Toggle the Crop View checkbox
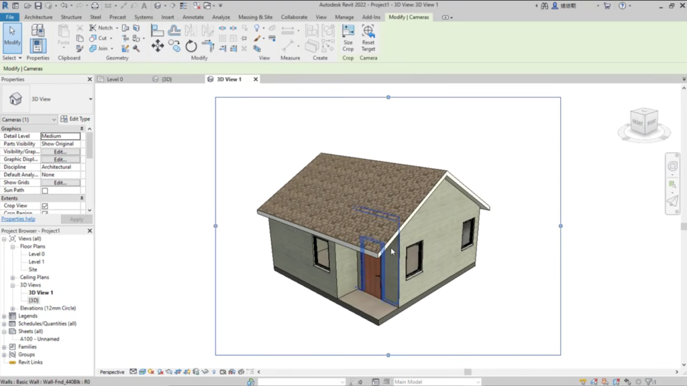687x386 pixels. (x=45, y=206)
